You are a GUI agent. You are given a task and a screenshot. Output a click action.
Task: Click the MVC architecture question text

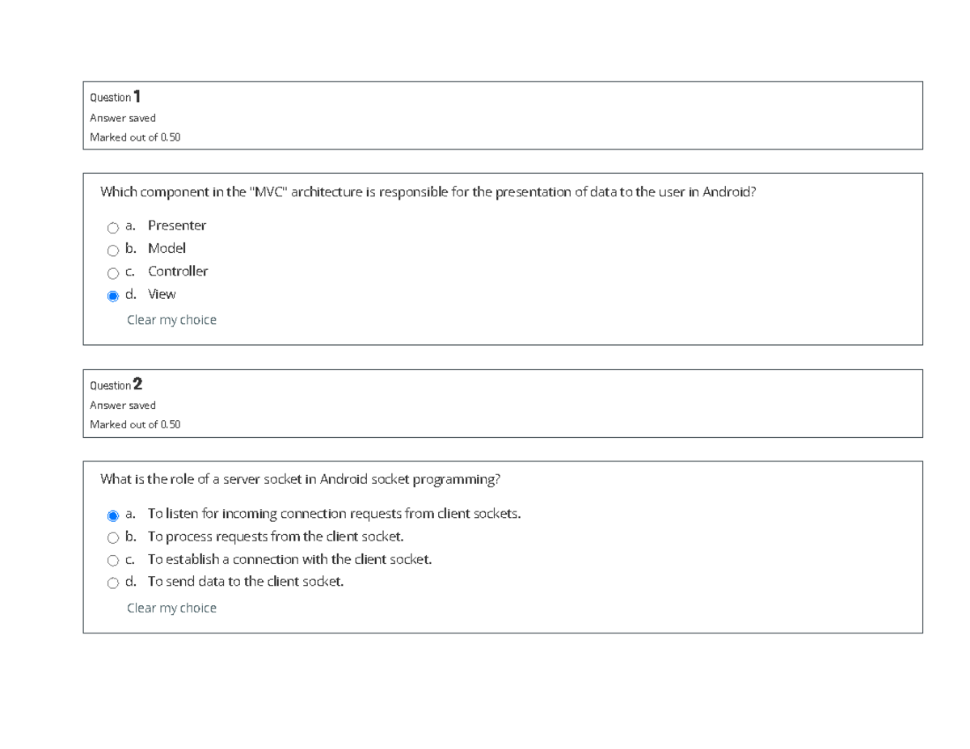(428, 191)
